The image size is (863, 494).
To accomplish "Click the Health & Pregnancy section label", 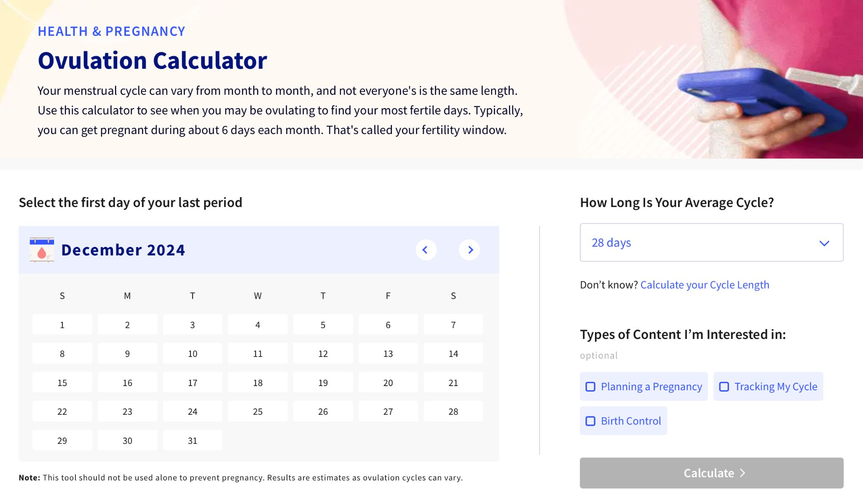I will 111,31.
